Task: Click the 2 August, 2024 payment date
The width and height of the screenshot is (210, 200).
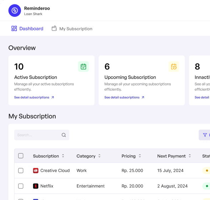Action: pyautogui.click(x=172, y=186)
